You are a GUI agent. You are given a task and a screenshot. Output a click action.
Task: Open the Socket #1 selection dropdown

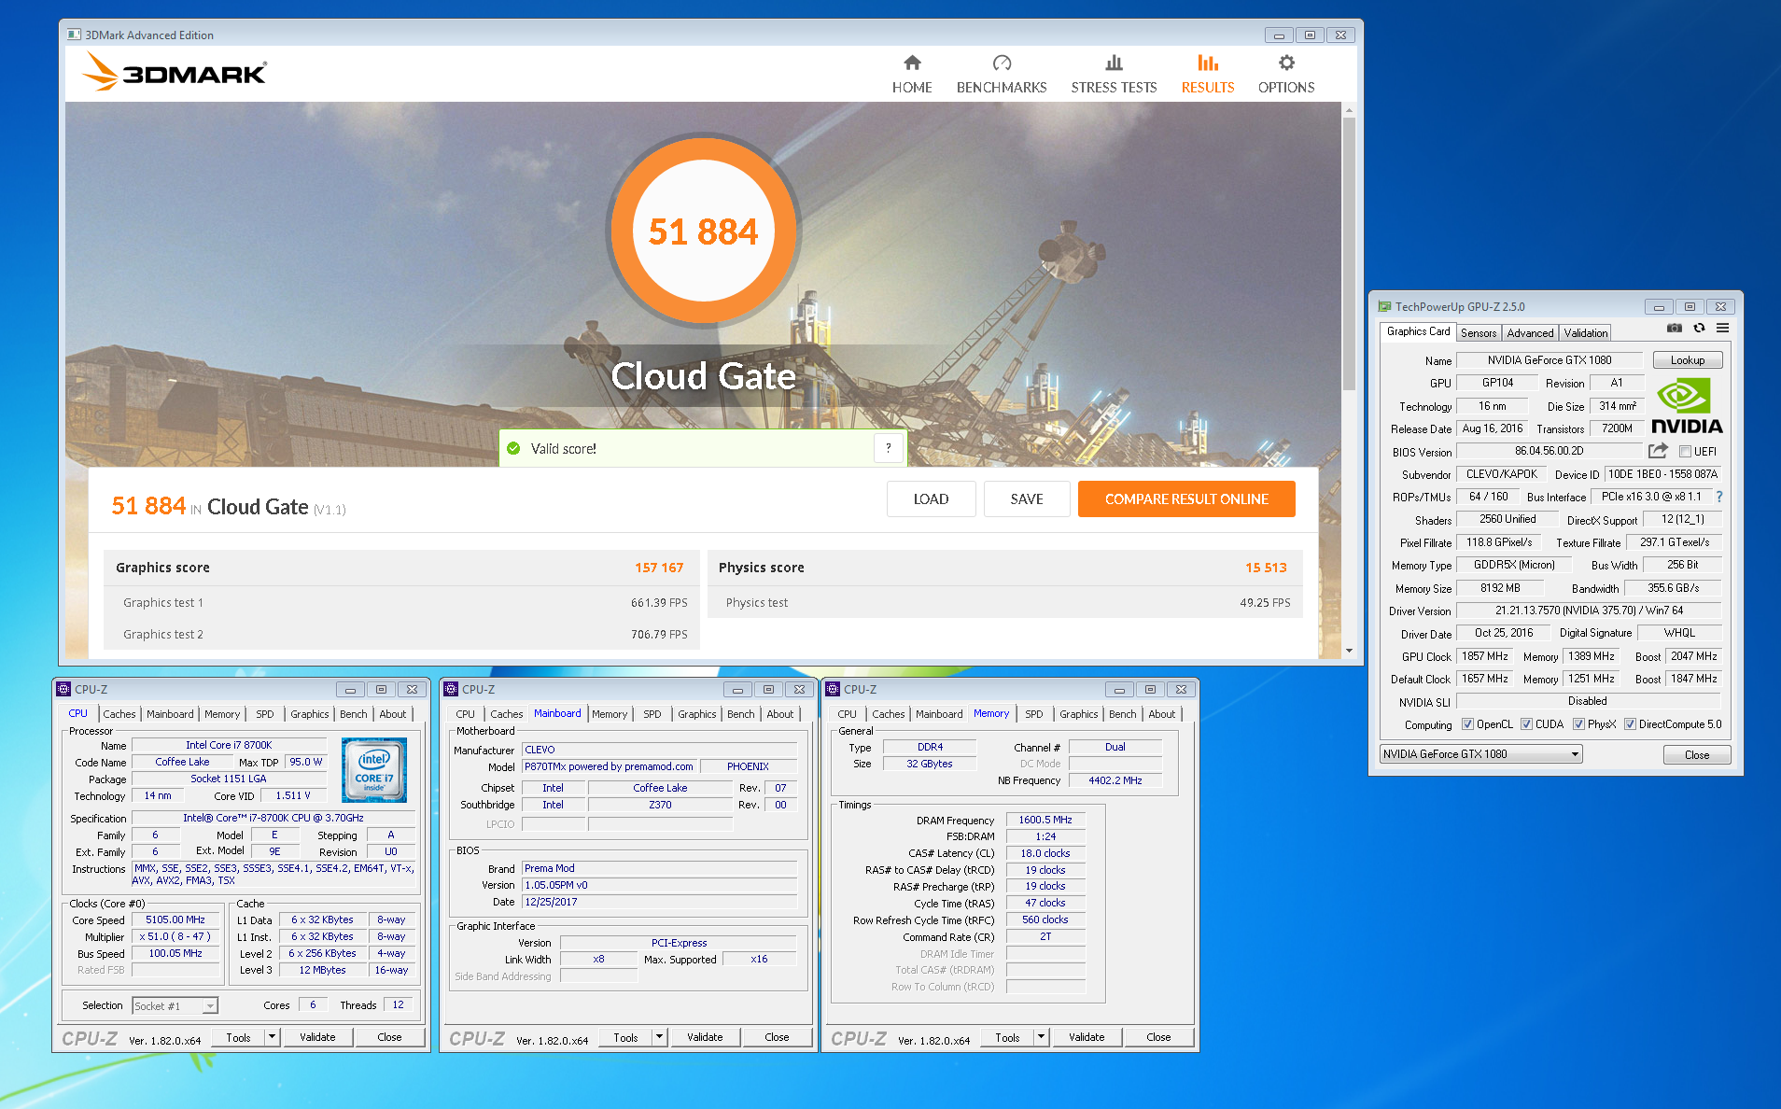[175, 1005]
